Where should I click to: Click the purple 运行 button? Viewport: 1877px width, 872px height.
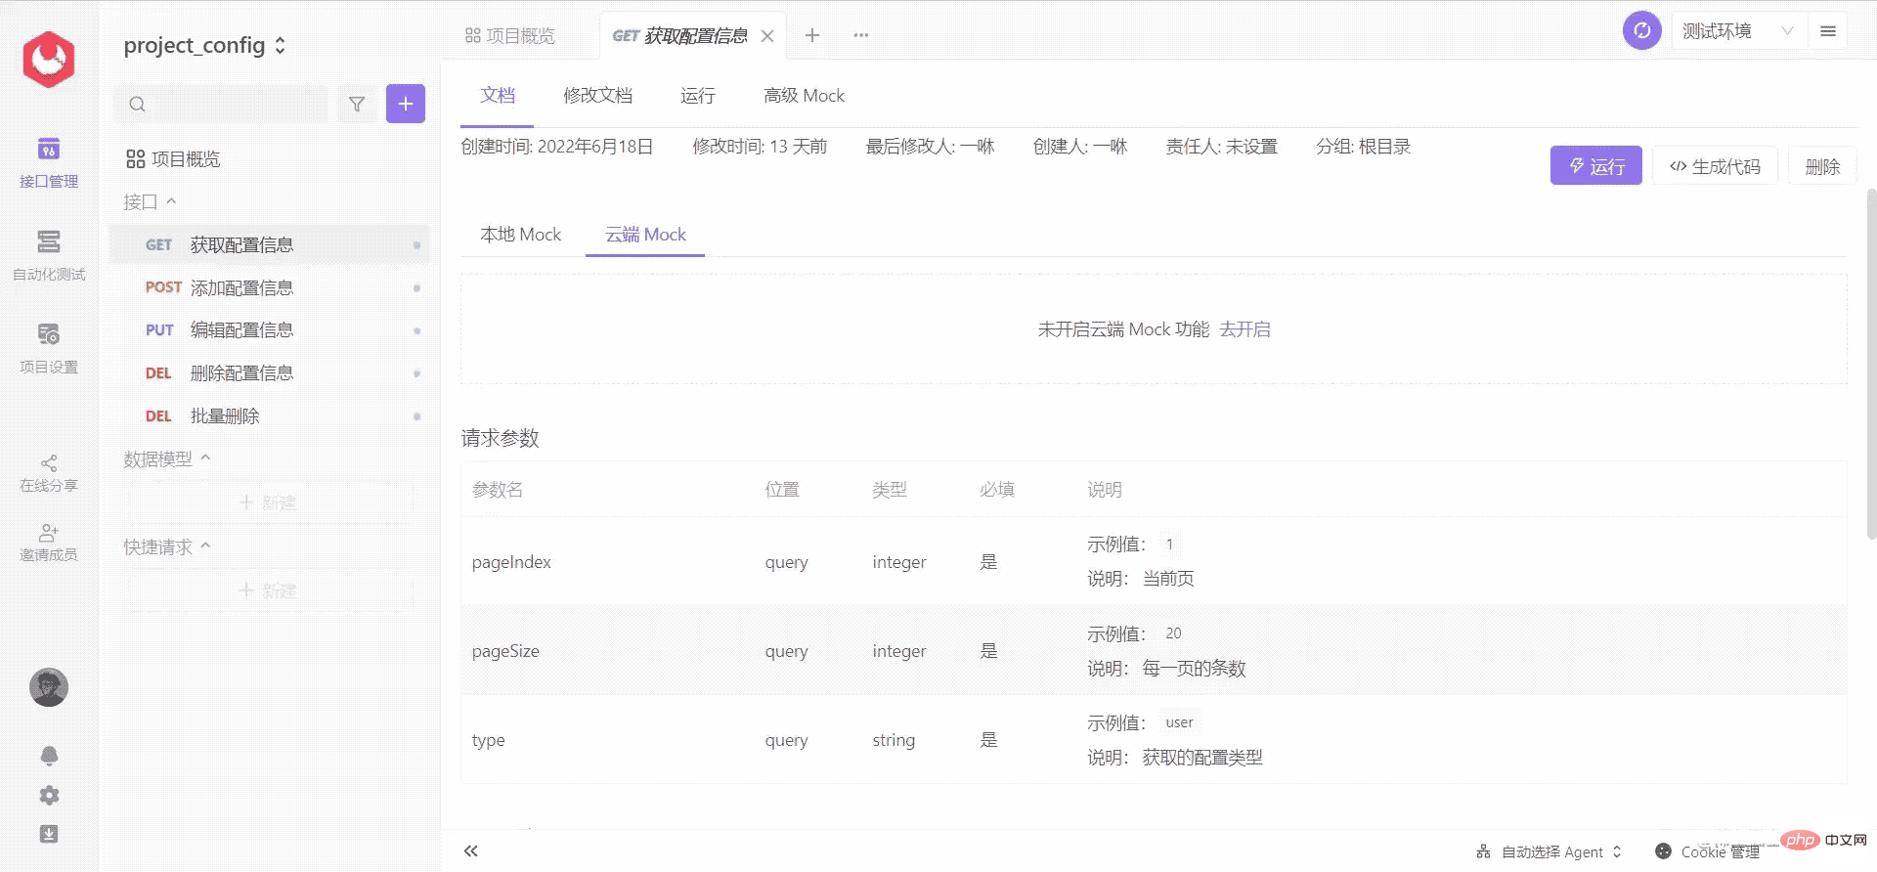click(x=1596, y=166)
